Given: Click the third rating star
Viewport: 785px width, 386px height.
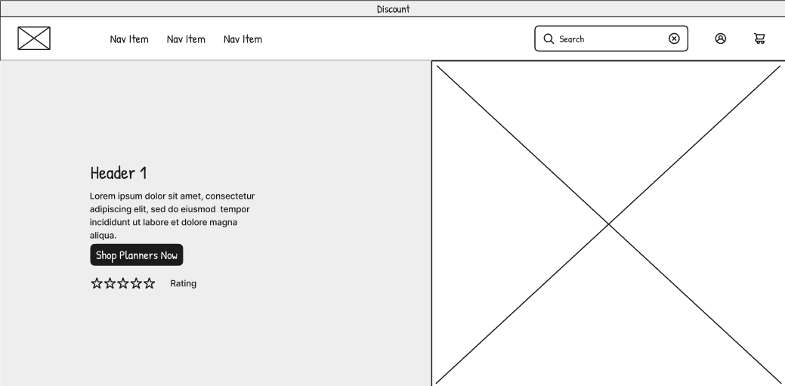Looking at the screenshot, I should 123,283.
